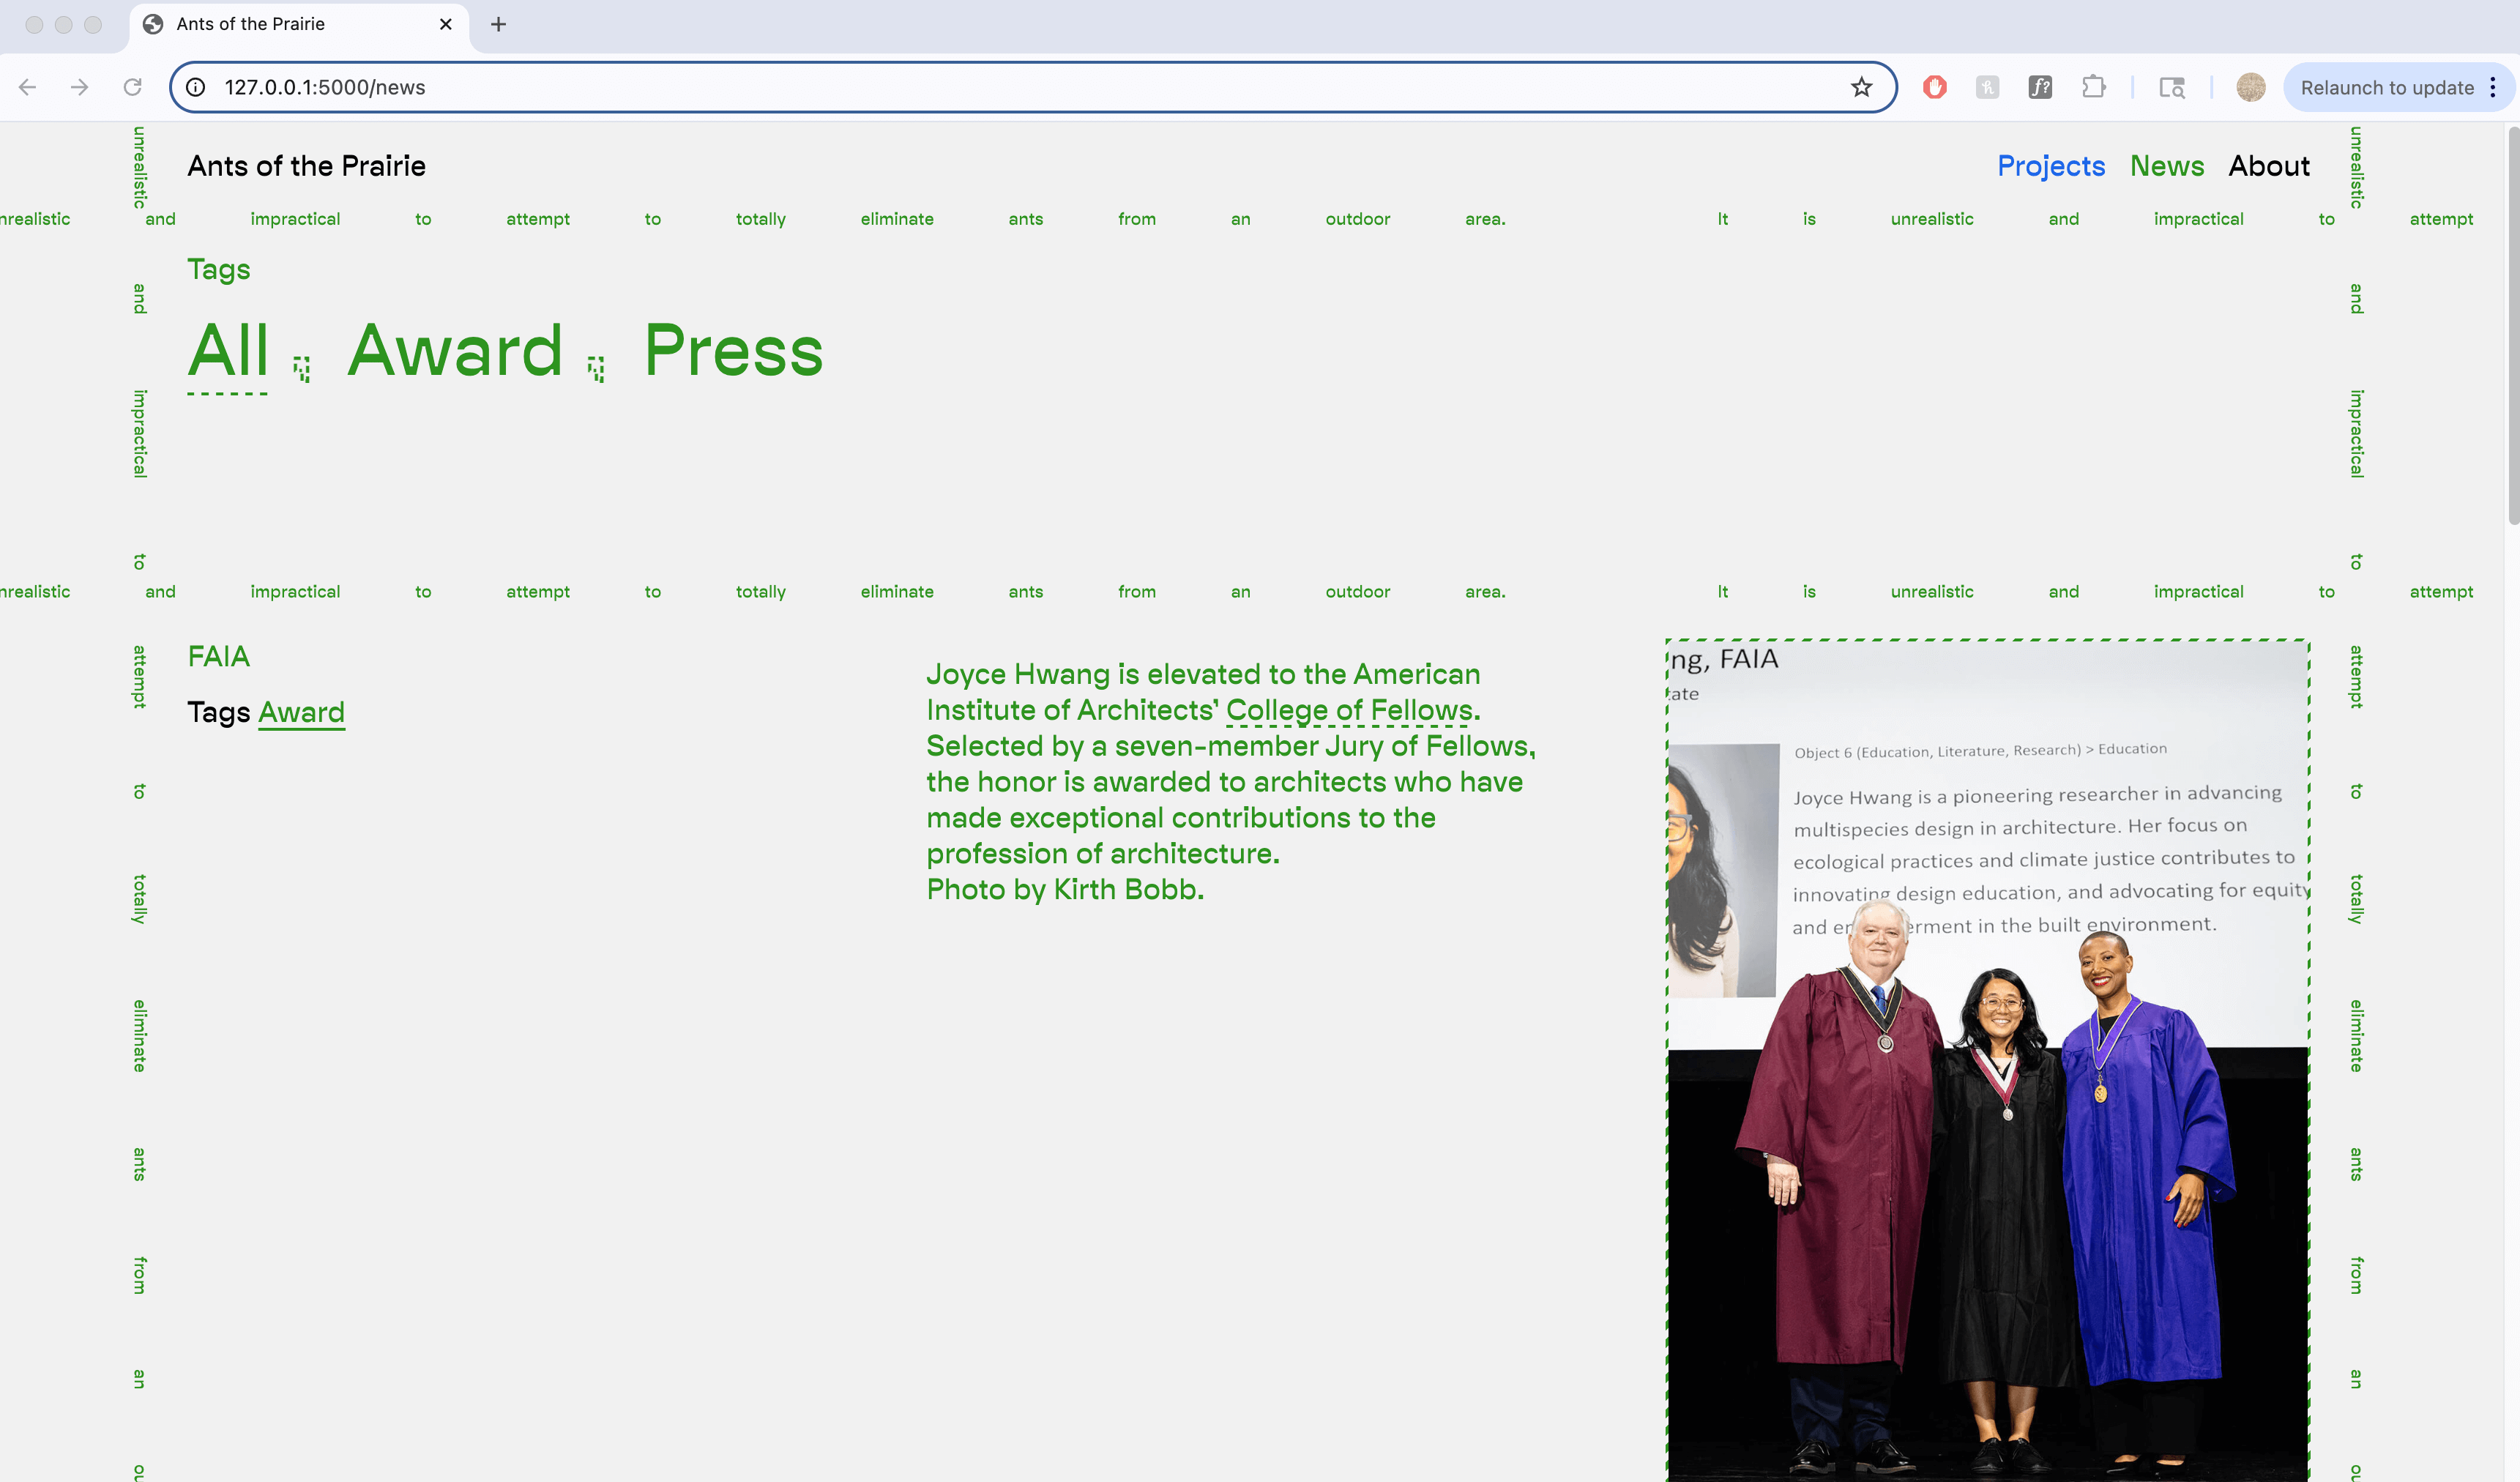
Task: Open the font-identifier extension icon
Action: coord(2040,87)
